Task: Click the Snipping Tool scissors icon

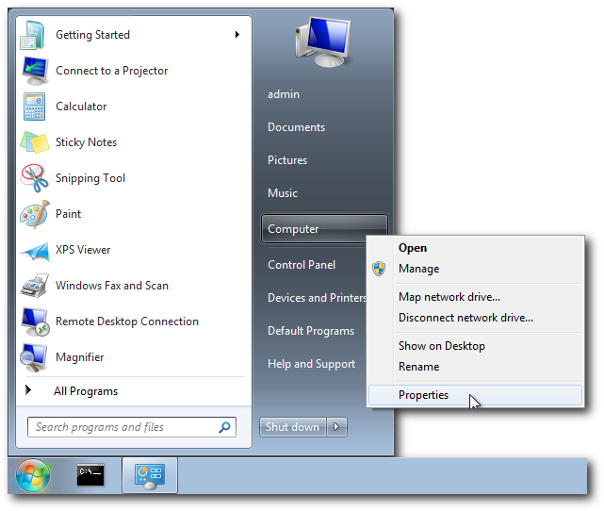Action: tap(35, 178)
